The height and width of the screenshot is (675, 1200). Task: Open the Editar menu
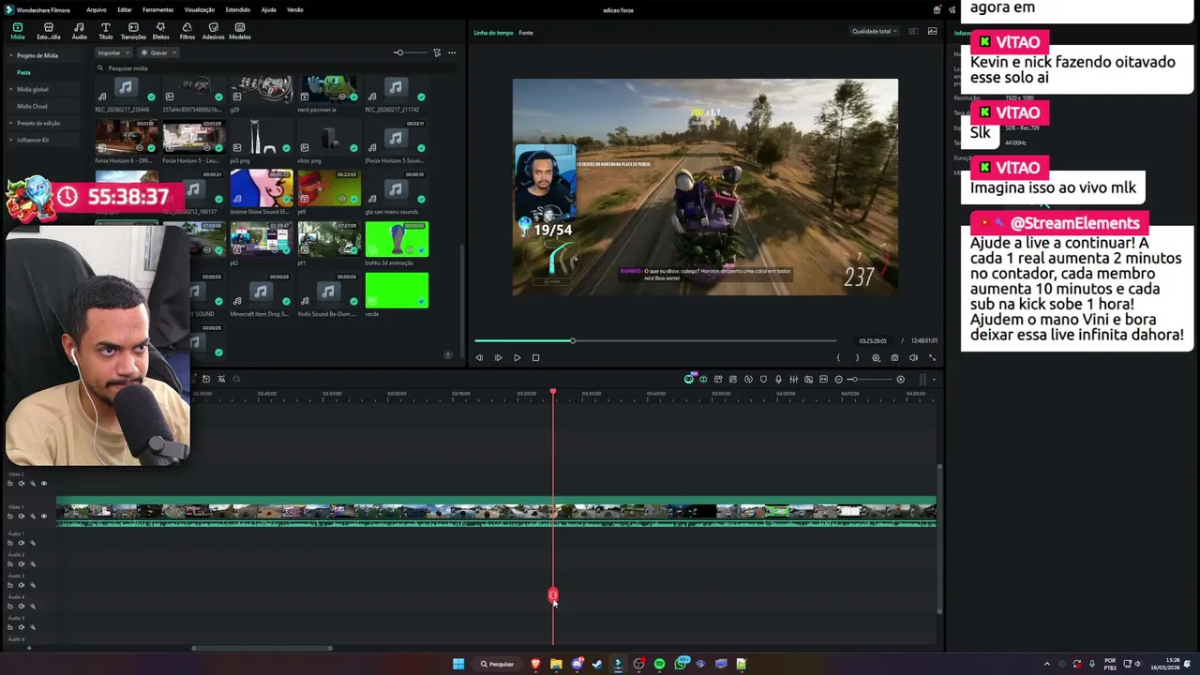click(125, 9)
